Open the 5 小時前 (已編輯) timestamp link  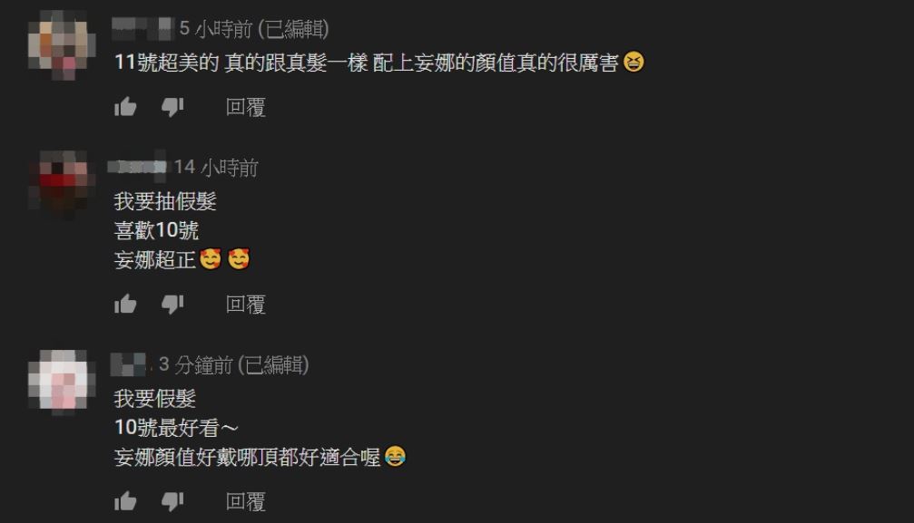[x=254, y=28]
